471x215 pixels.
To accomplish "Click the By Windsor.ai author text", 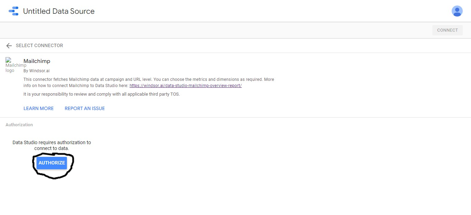I will click(37, 71).
